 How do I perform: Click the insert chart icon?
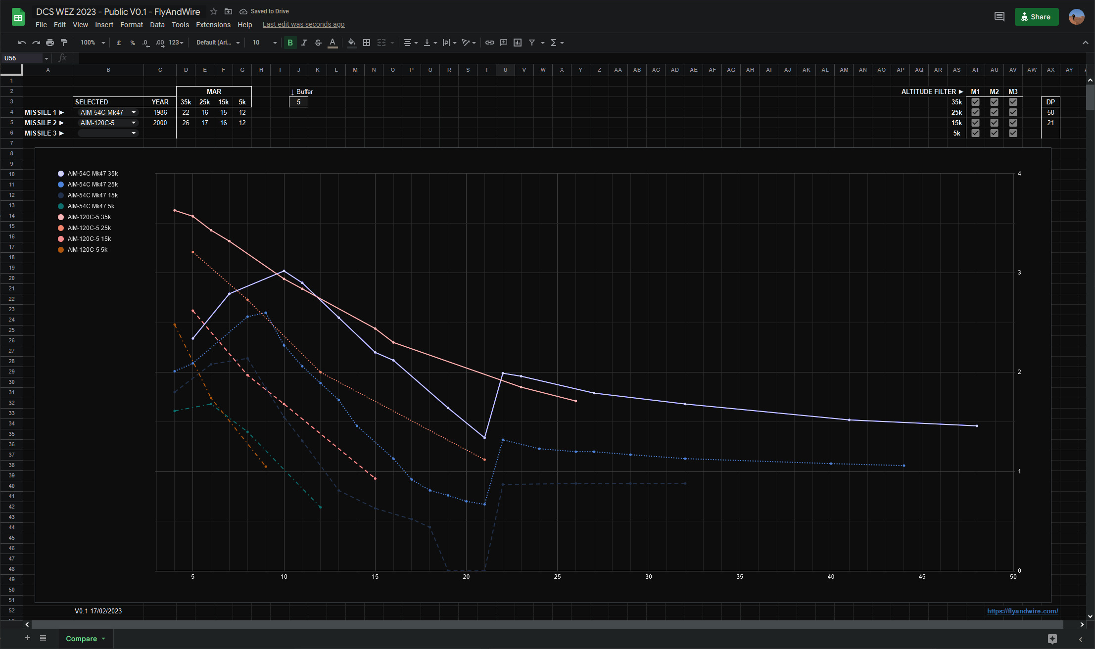pyautogui.click(x=518, y=43)
